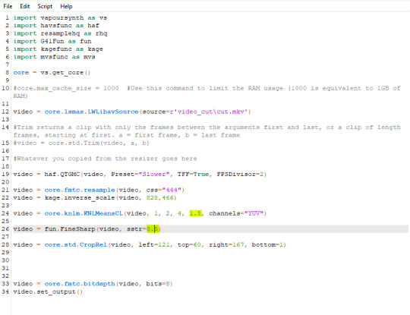Click 'fun.FineSharp' call
This screenshot has width=410, height=315.
point(70,229)
